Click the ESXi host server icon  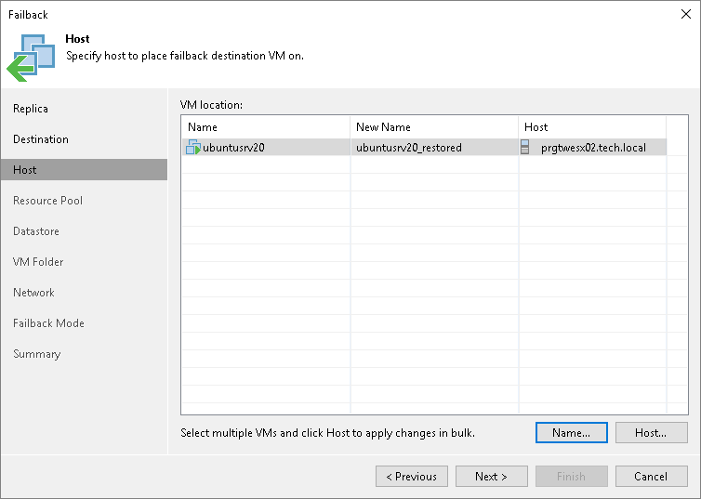(x=525, y=147)
